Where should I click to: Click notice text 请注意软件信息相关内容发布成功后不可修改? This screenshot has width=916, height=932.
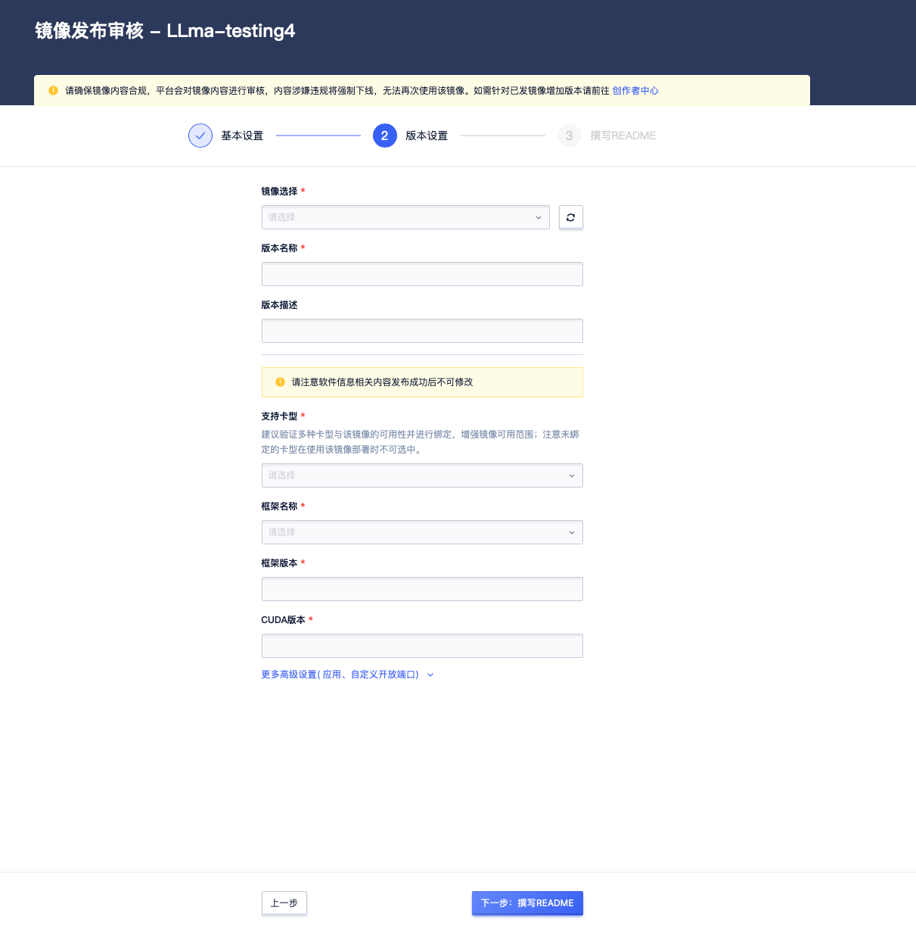tap(382, 382)
